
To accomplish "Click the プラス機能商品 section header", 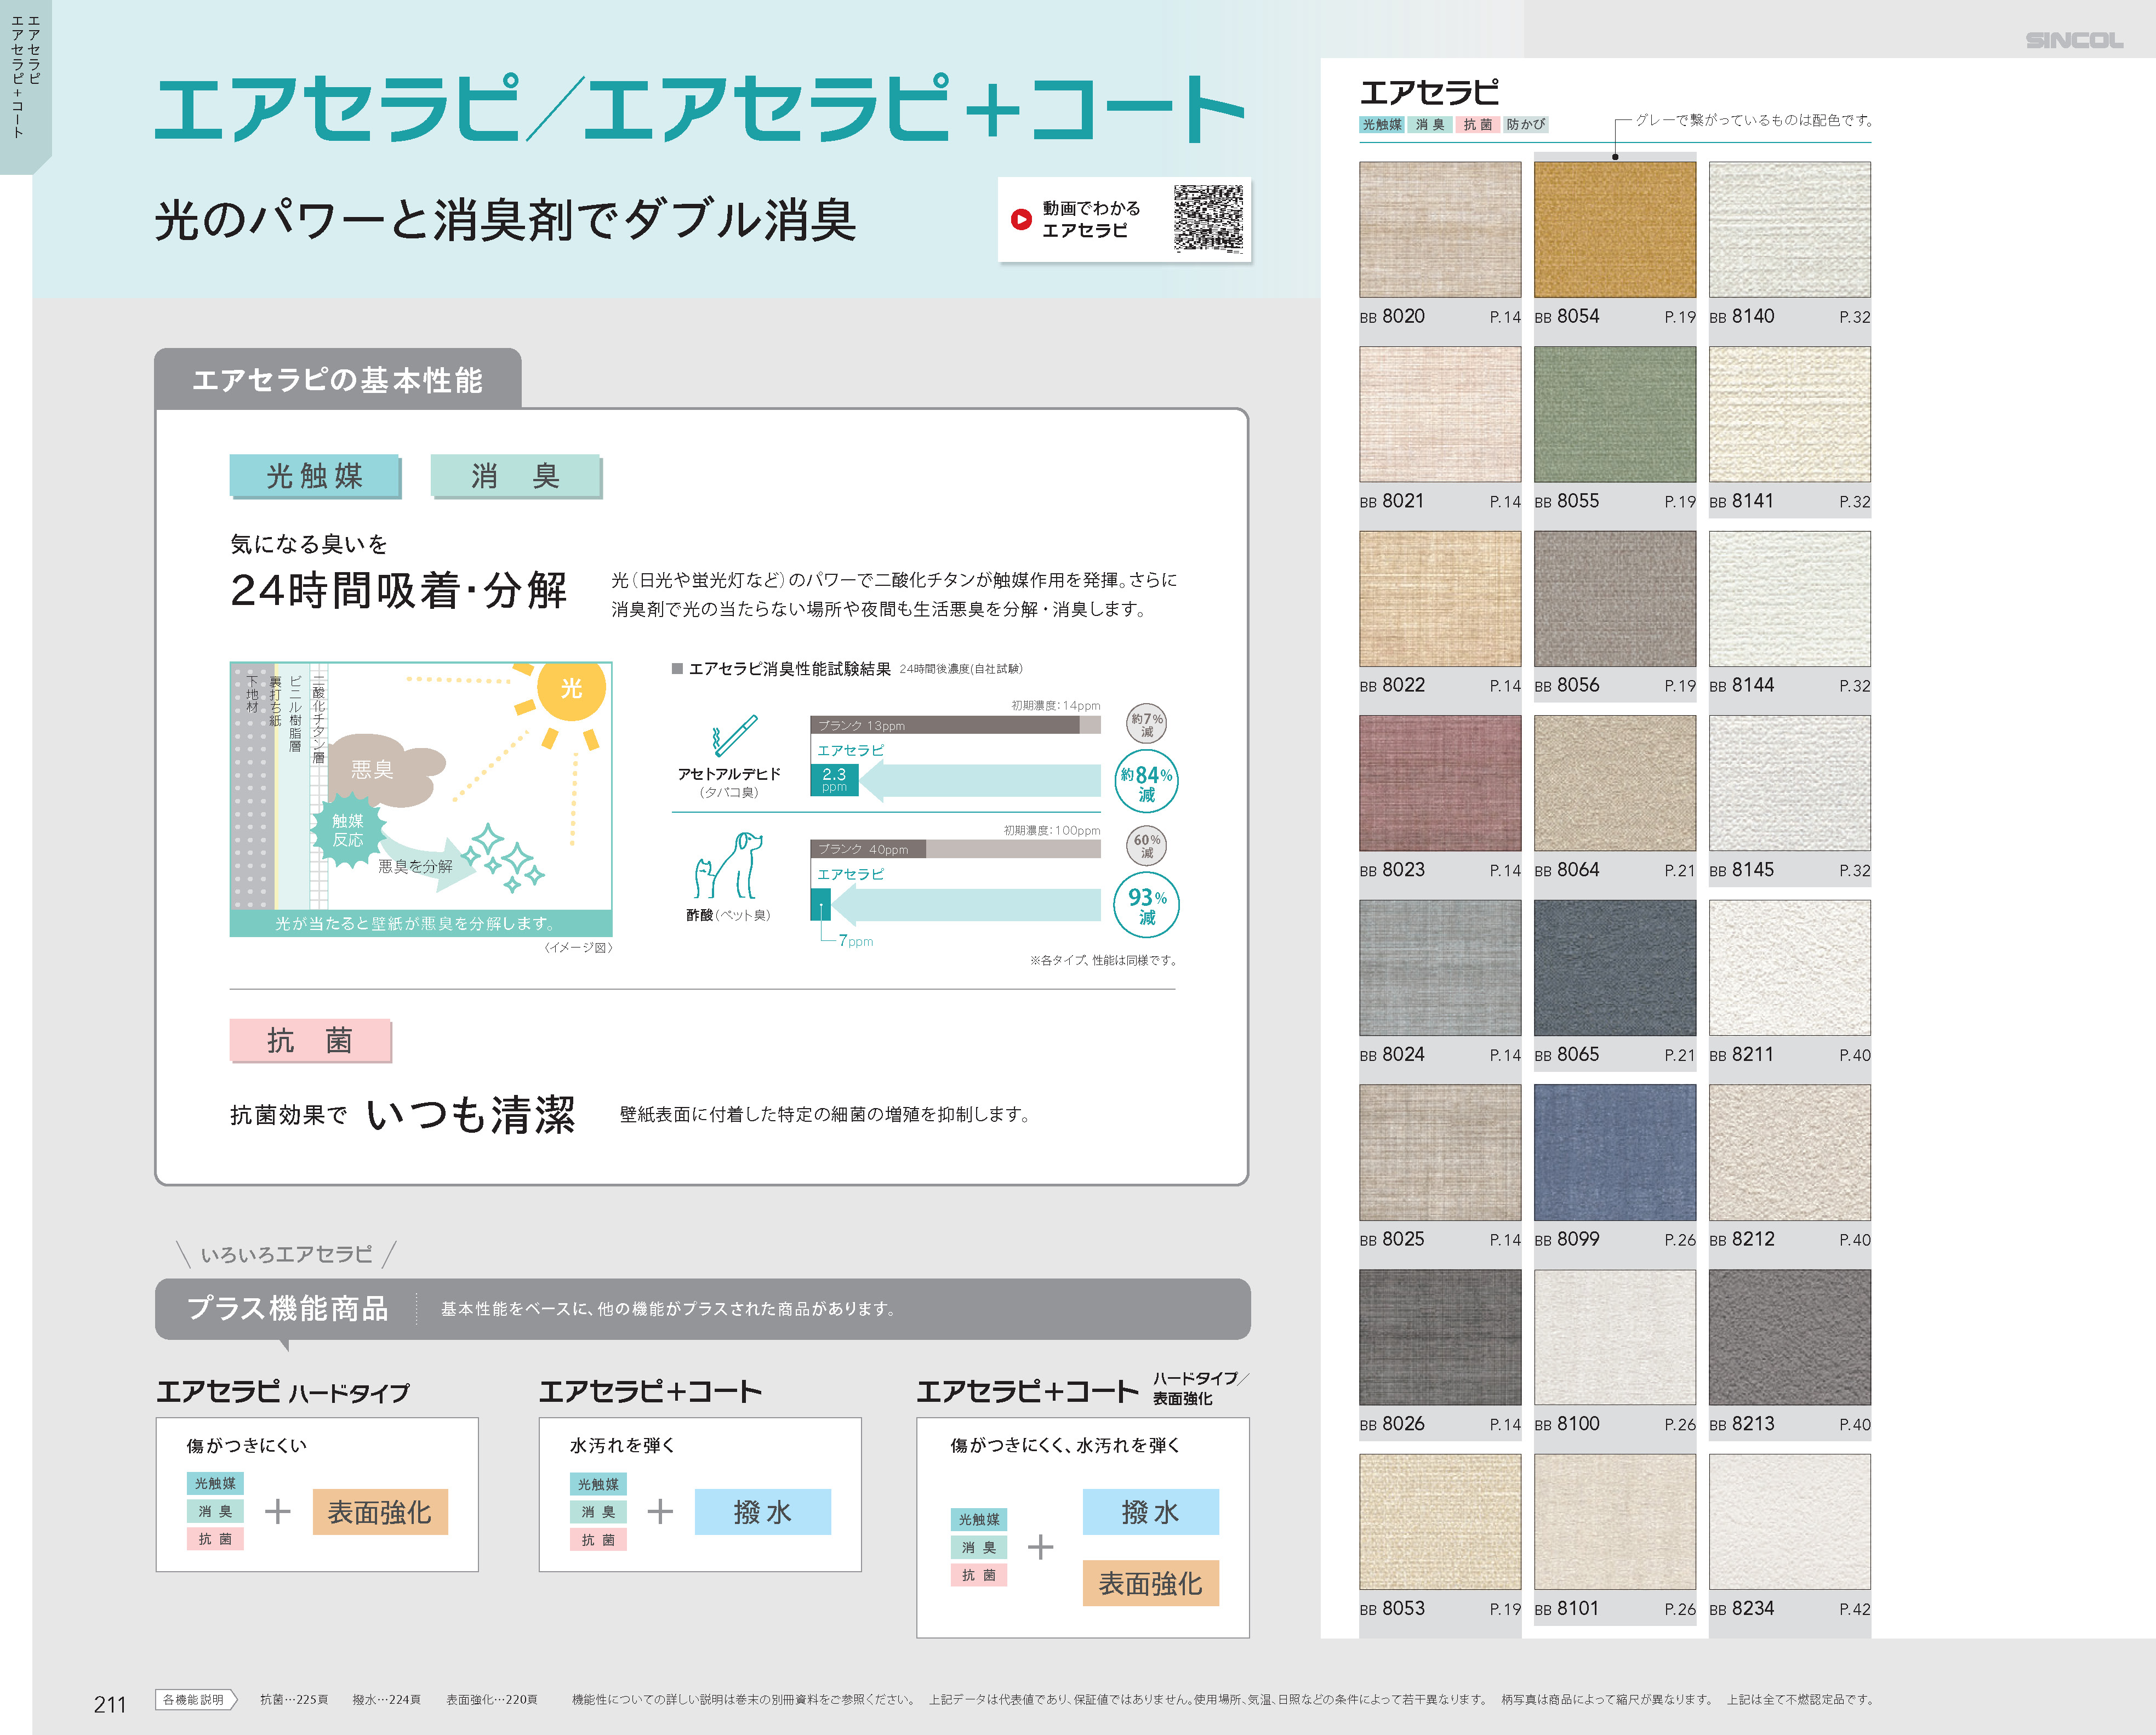I will point(288,1308).
